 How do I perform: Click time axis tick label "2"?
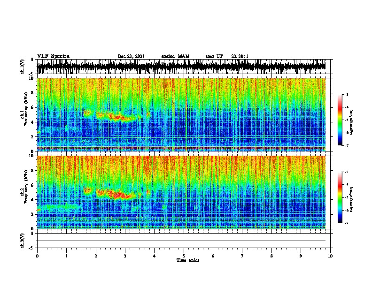(x=96, y=256)
